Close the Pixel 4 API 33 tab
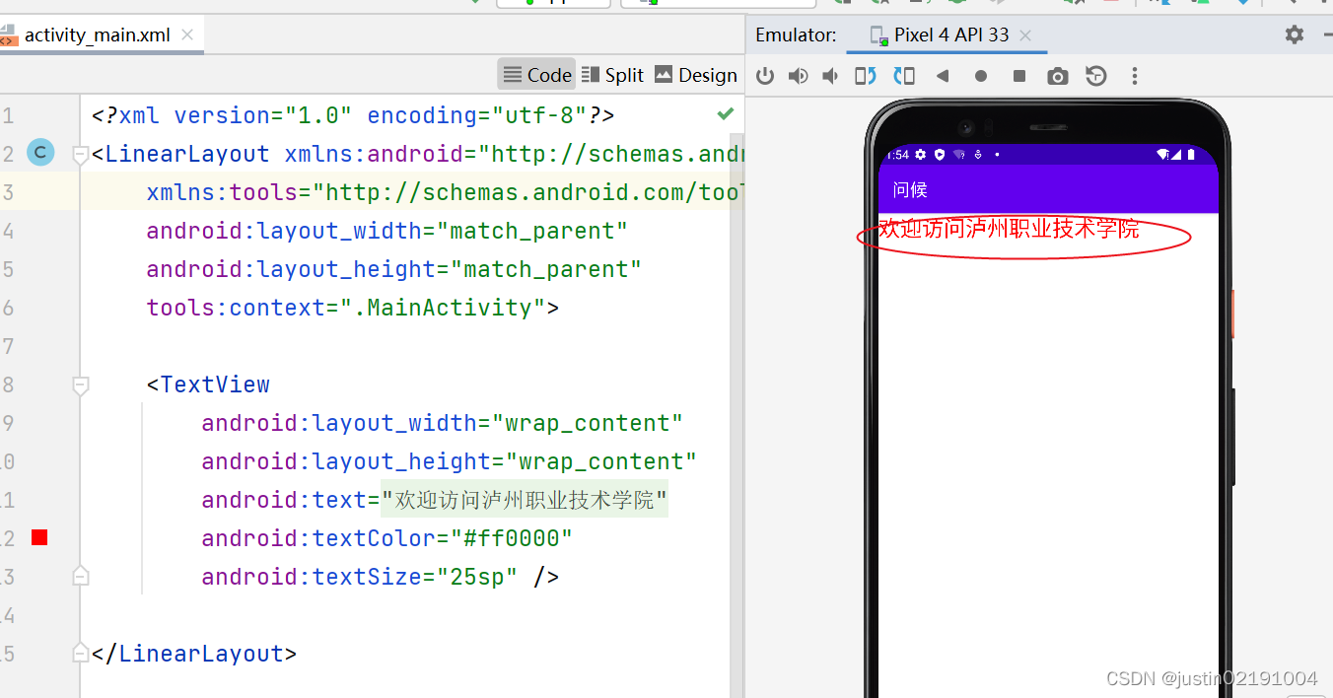This screenshot has height=698, width=1333. 1025,35
